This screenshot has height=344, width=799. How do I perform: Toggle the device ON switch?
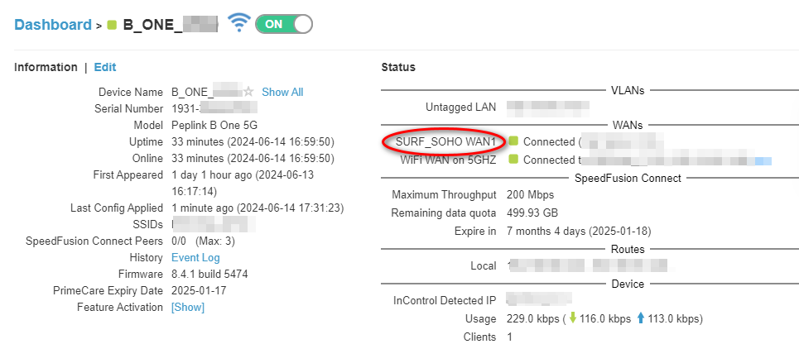point(284,24)
